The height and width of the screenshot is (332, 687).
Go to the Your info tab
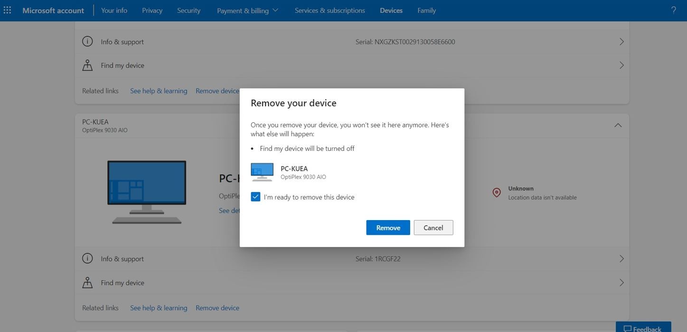point(114,10)
